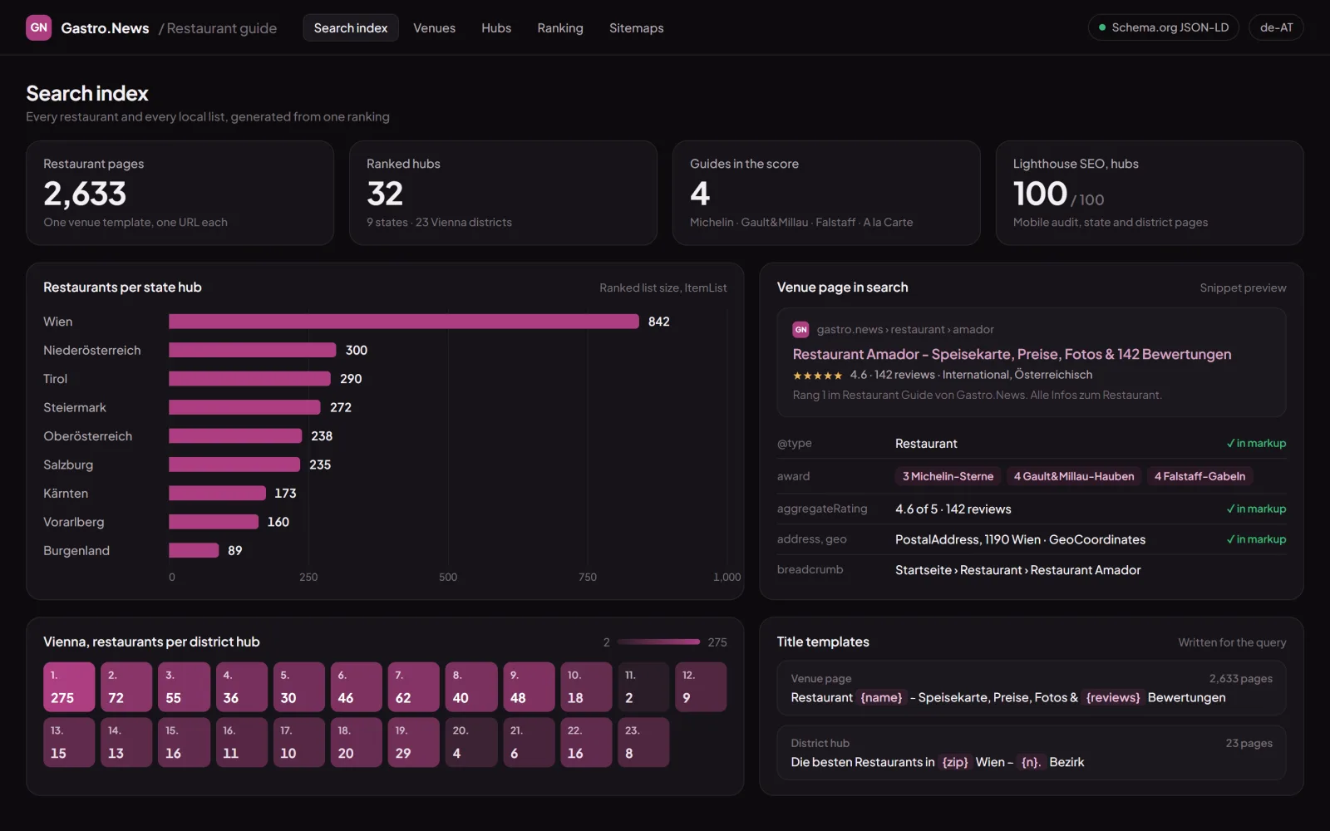The width and height of the screenshot is (1330, 831).
Task: Select the 3 Michelin-Sterne award tag
Action: [x=948, y=476]
